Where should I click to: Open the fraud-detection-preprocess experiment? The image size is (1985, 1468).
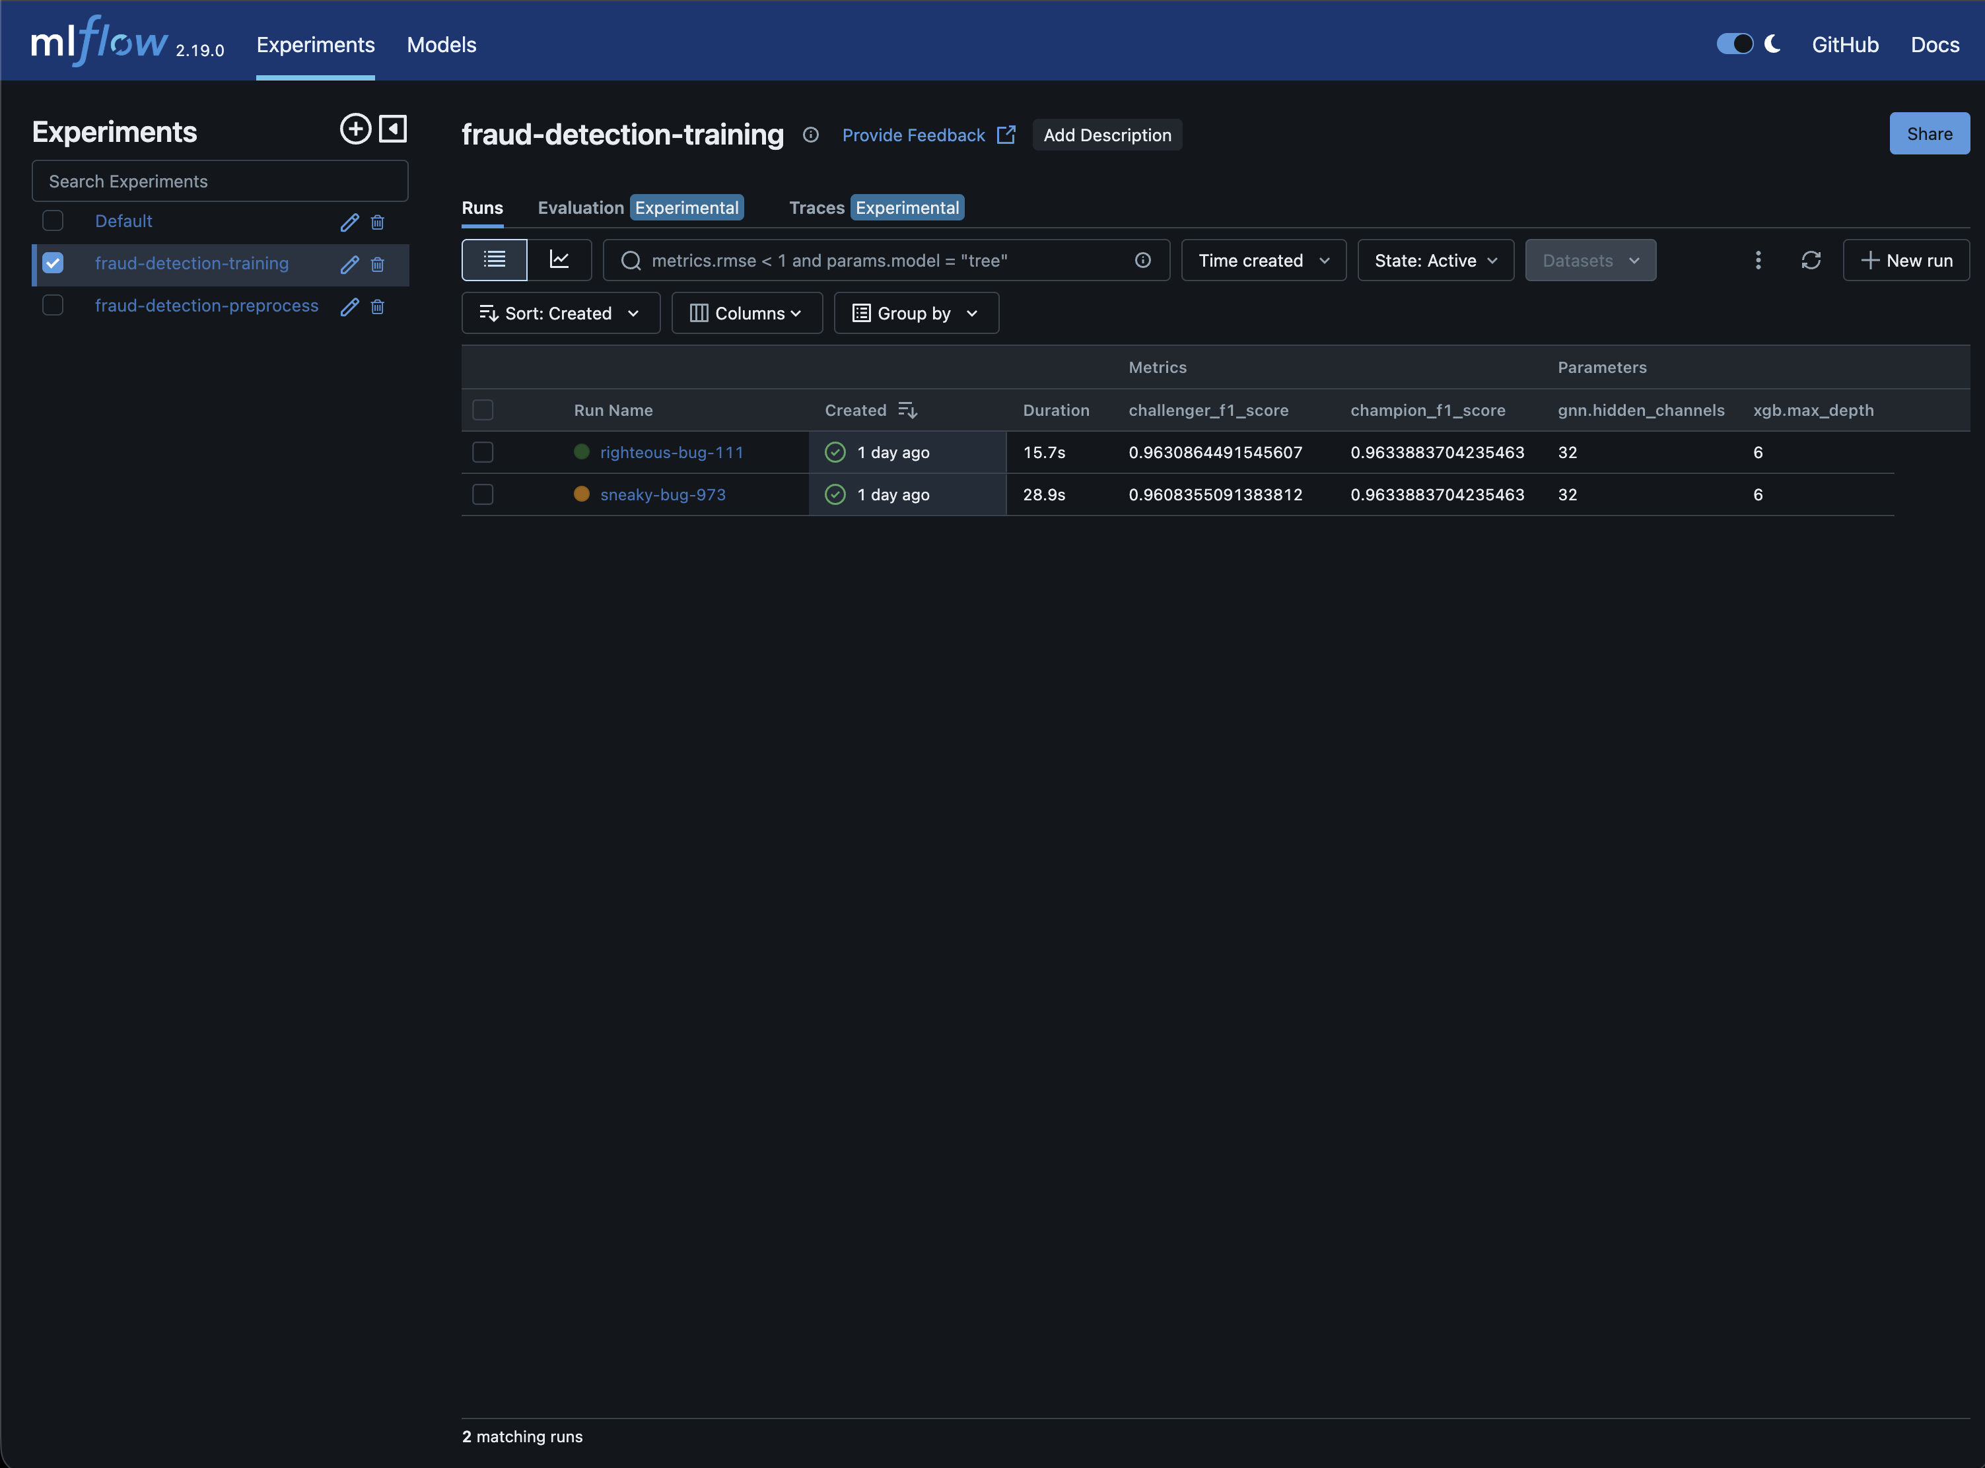(x=206, y=305)
